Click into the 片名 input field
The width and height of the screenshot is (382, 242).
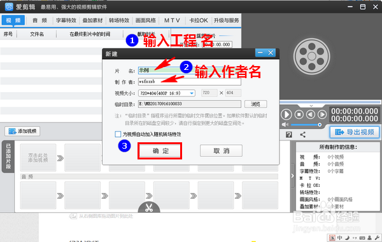tap(190, 71)
